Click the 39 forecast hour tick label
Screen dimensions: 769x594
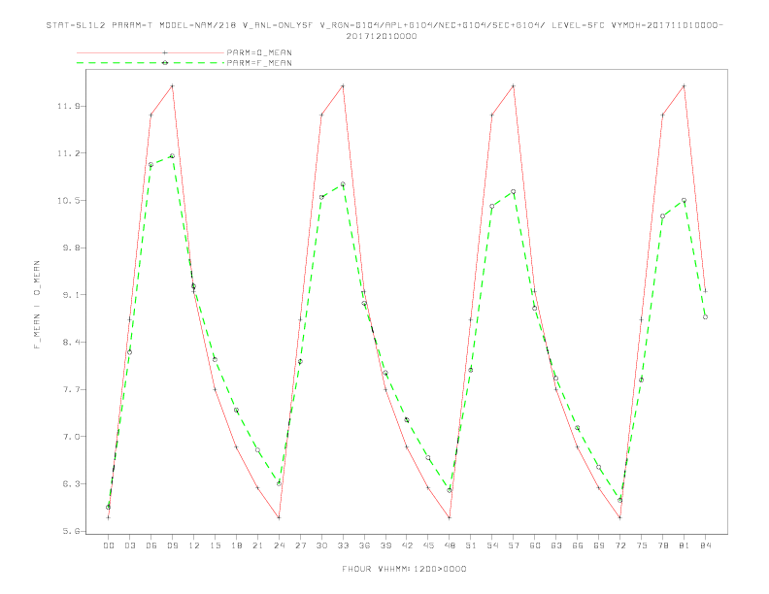(385, 545)
